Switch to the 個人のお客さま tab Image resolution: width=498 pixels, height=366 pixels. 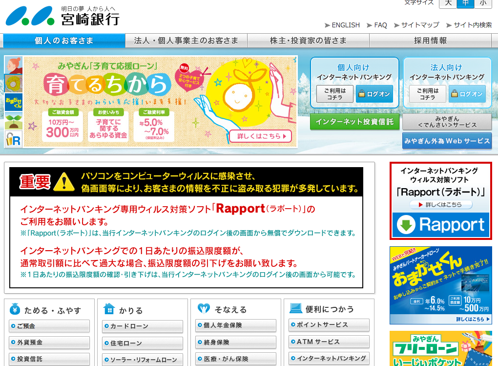[x=64, y=41]
